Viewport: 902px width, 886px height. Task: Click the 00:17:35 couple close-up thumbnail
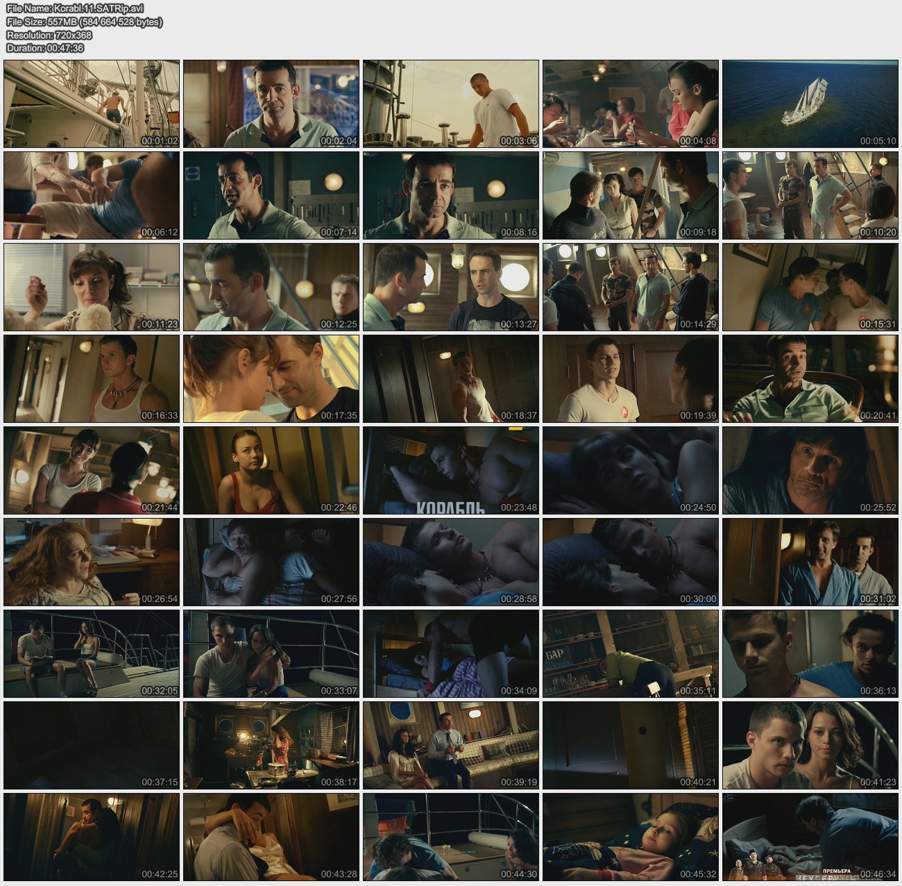coord(271,378)
